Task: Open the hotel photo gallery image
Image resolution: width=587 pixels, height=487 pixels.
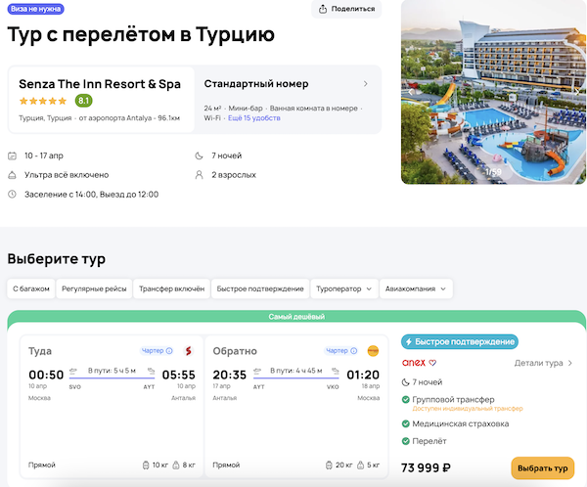Action: click(x=487, y=93)
